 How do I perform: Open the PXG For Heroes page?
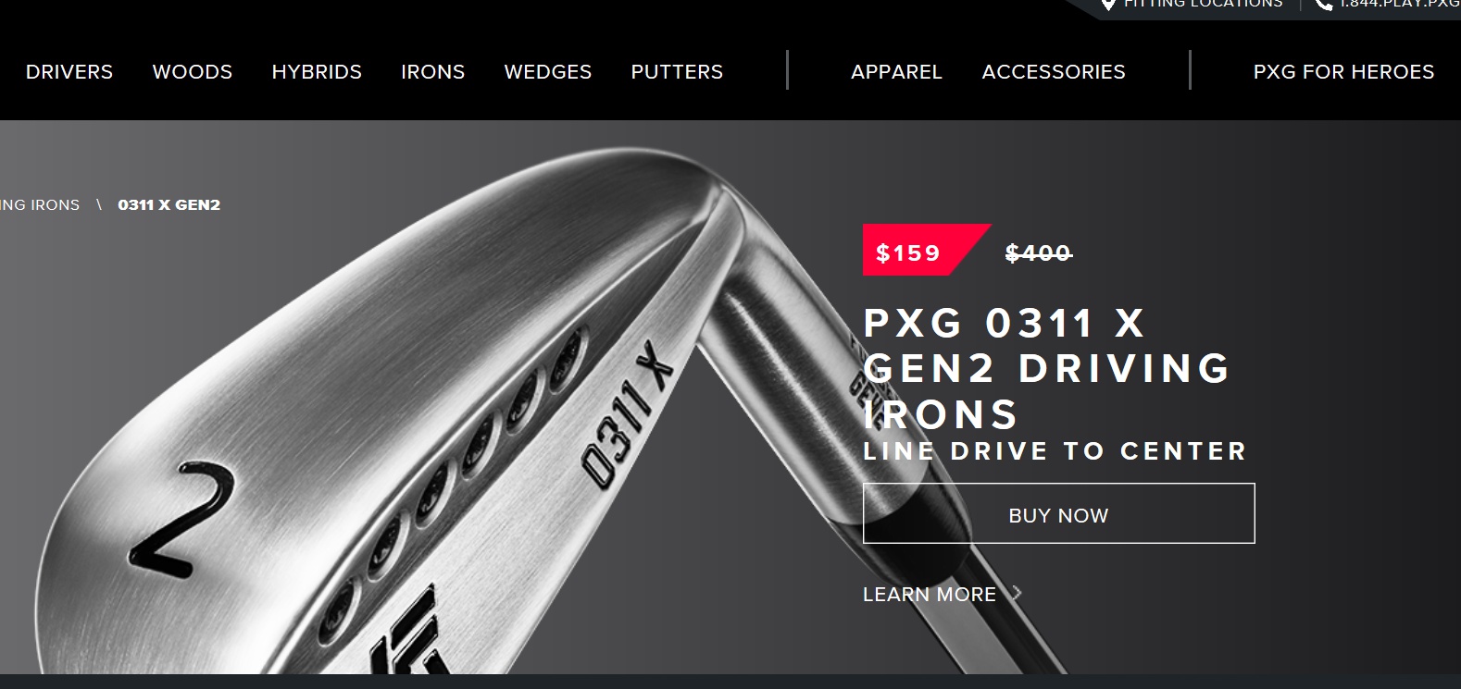[x=1343, y=72]
